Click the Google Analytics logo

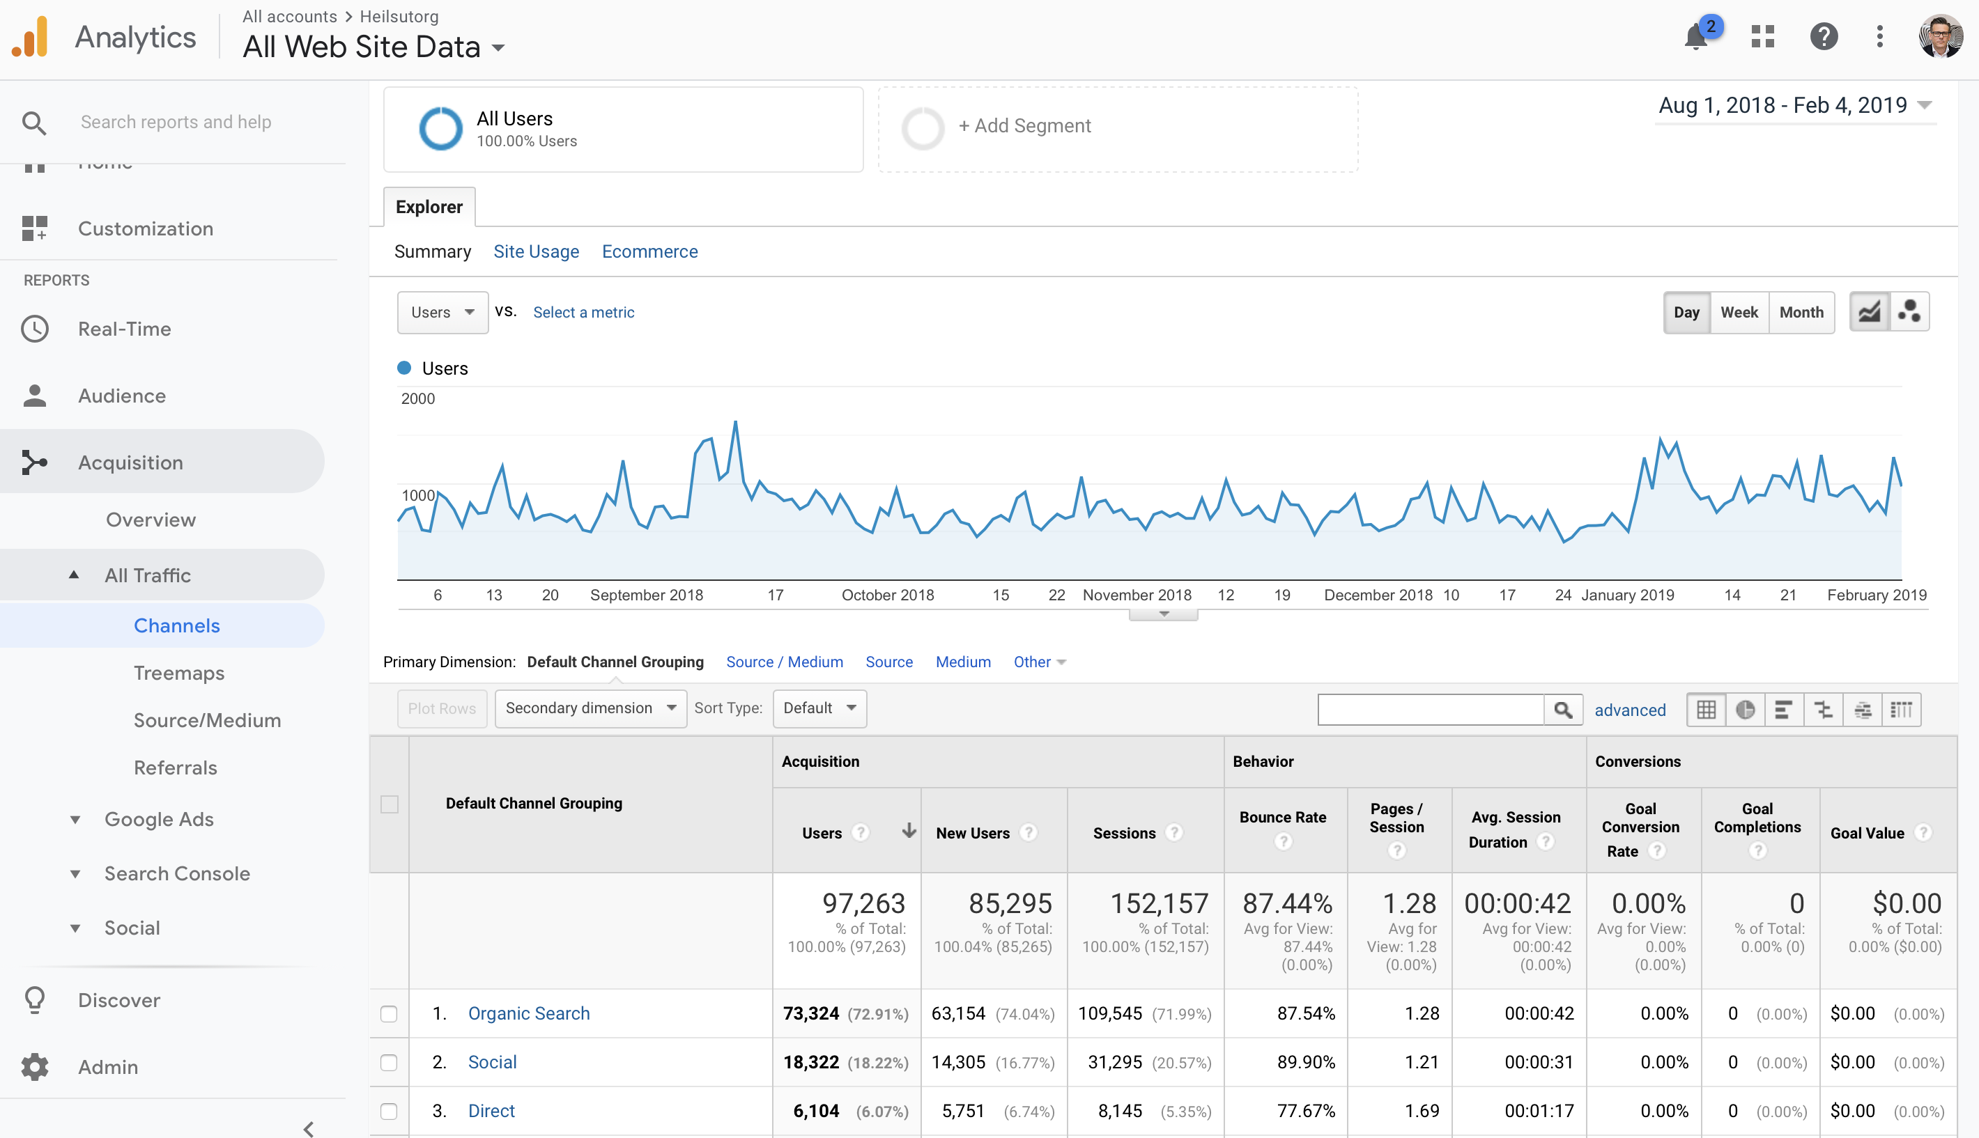[x=31, y=37]
